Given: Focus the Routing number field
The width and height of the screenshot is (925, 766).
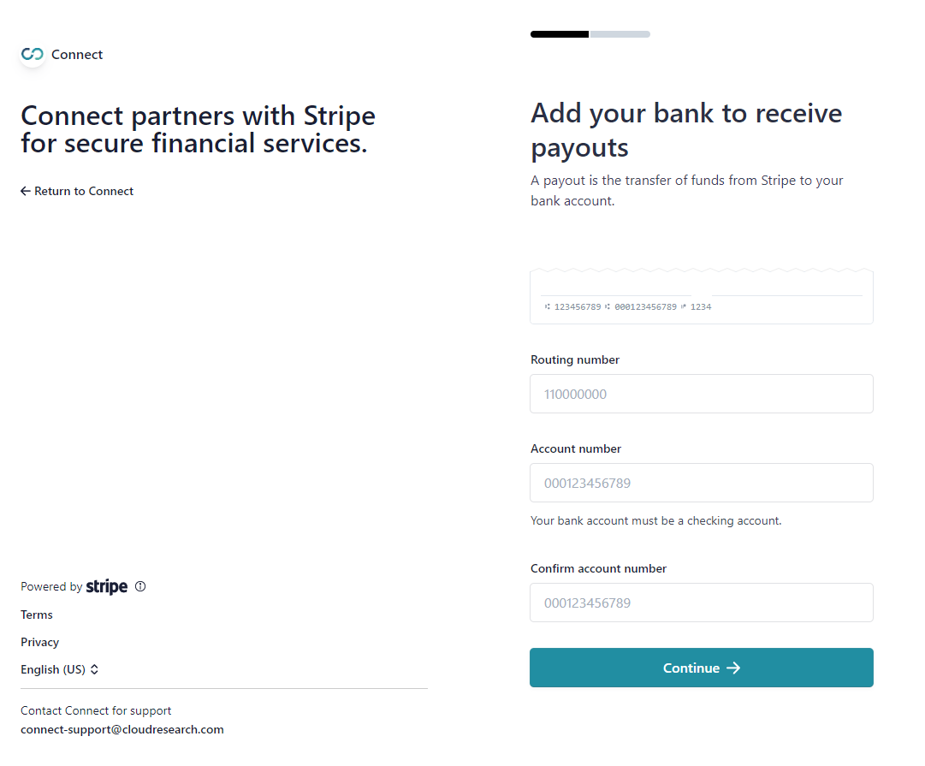Looking at the screenshot, I should pos(702,394).
